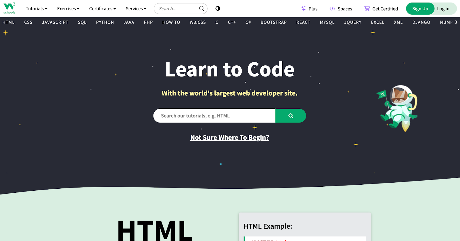Click the green hero search button

pyautogui.click(x=291, y=116)
